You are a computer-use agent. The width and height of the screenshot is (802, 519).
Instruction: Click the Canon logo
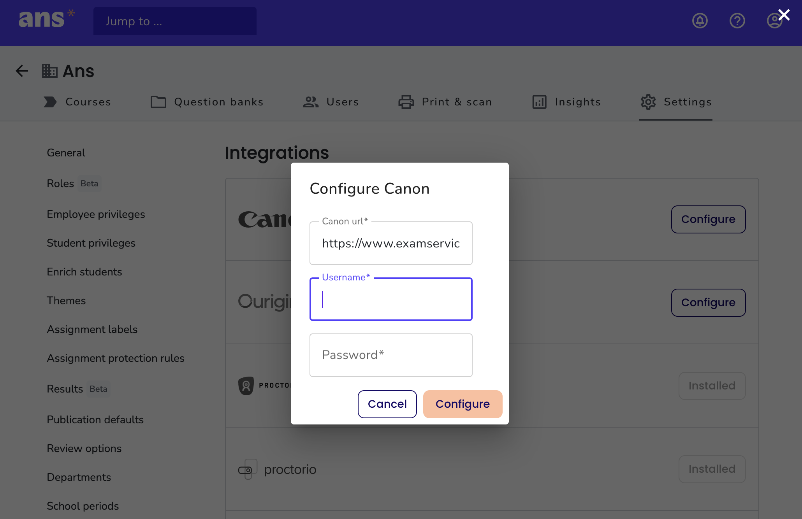pos(264,220)
